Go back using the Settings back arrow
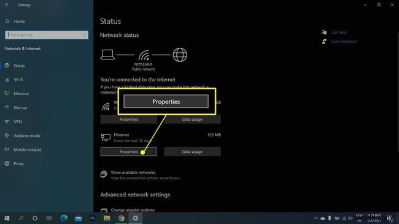 point(7,4)
